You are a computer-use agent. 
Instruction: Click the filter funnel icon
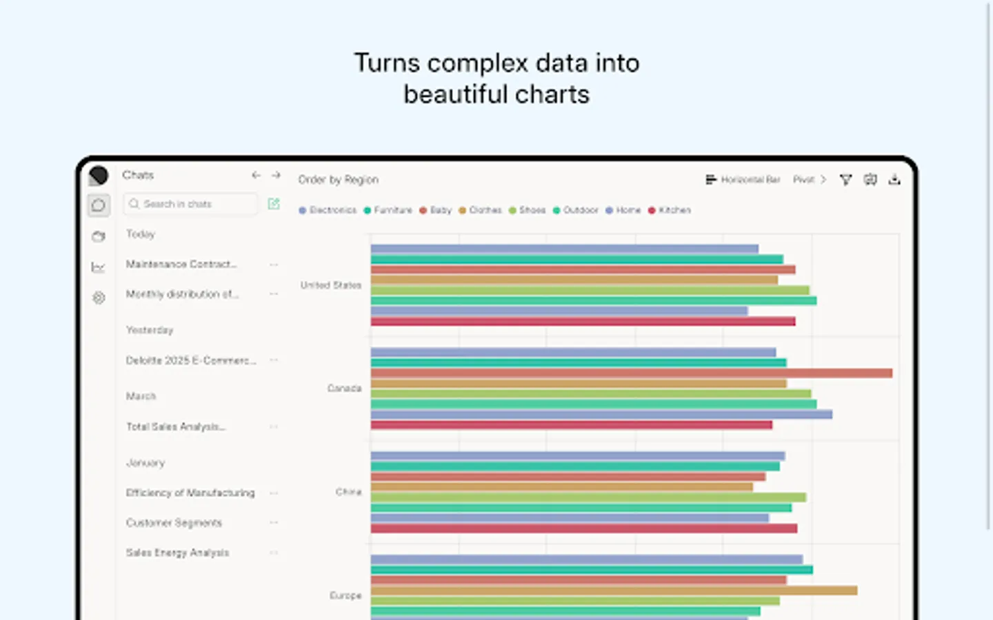pyautogui.click(x=845, y=180)
